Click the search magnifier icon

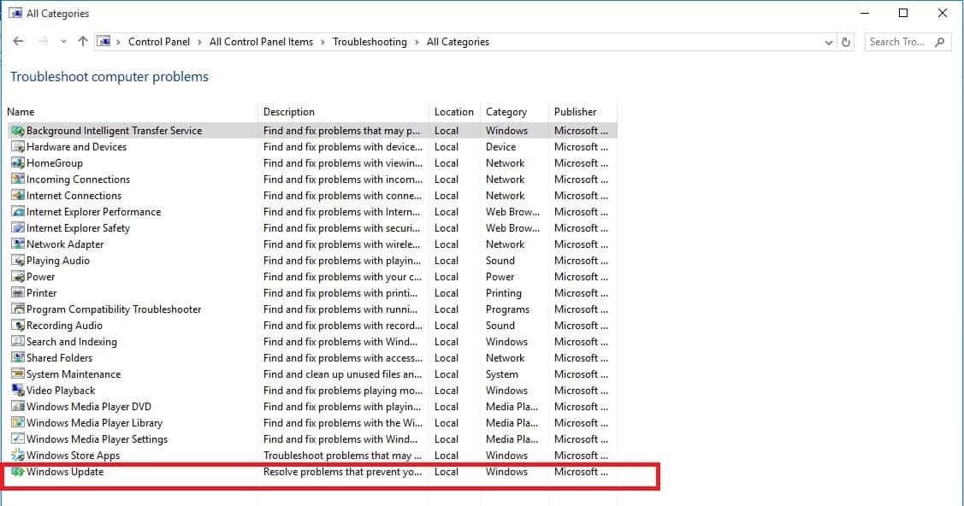939,43
